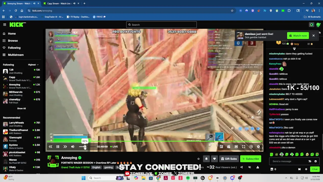This screenshot has width=323, height=182.
Task: Click the M icon beside chat settings
Action: point(299,169)
